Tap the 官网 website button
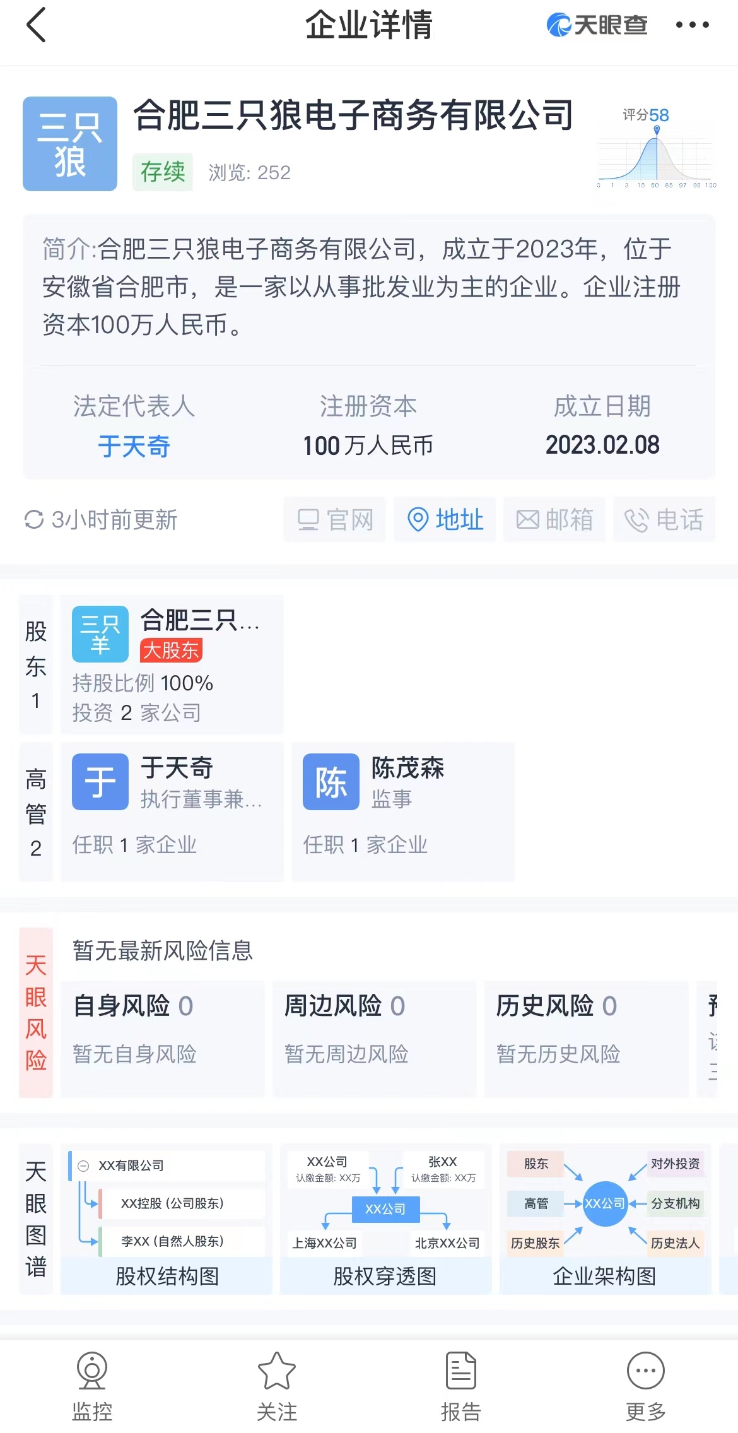The image size is (738, 1433). click(x=335, y=520)
